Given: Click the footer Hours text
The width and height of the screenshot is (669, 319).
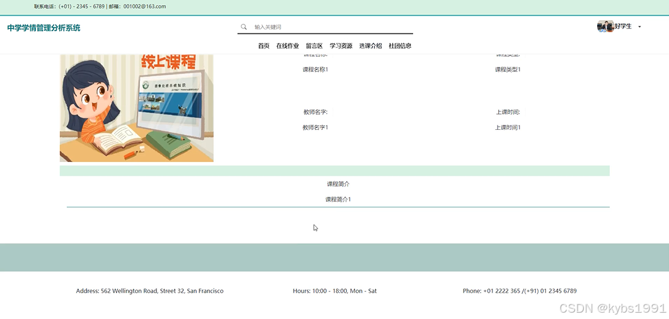Looking at the screenshot, I should tap(334, 291).
